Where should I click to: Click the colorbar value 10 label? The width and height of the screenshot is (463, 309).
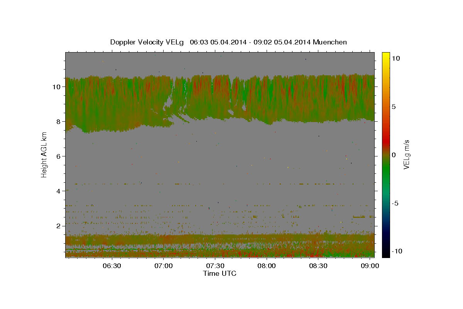[x=395, y=58]
